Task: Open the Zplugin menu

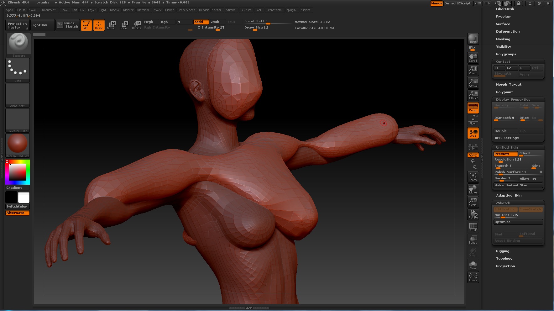Action: click(291, 10)
